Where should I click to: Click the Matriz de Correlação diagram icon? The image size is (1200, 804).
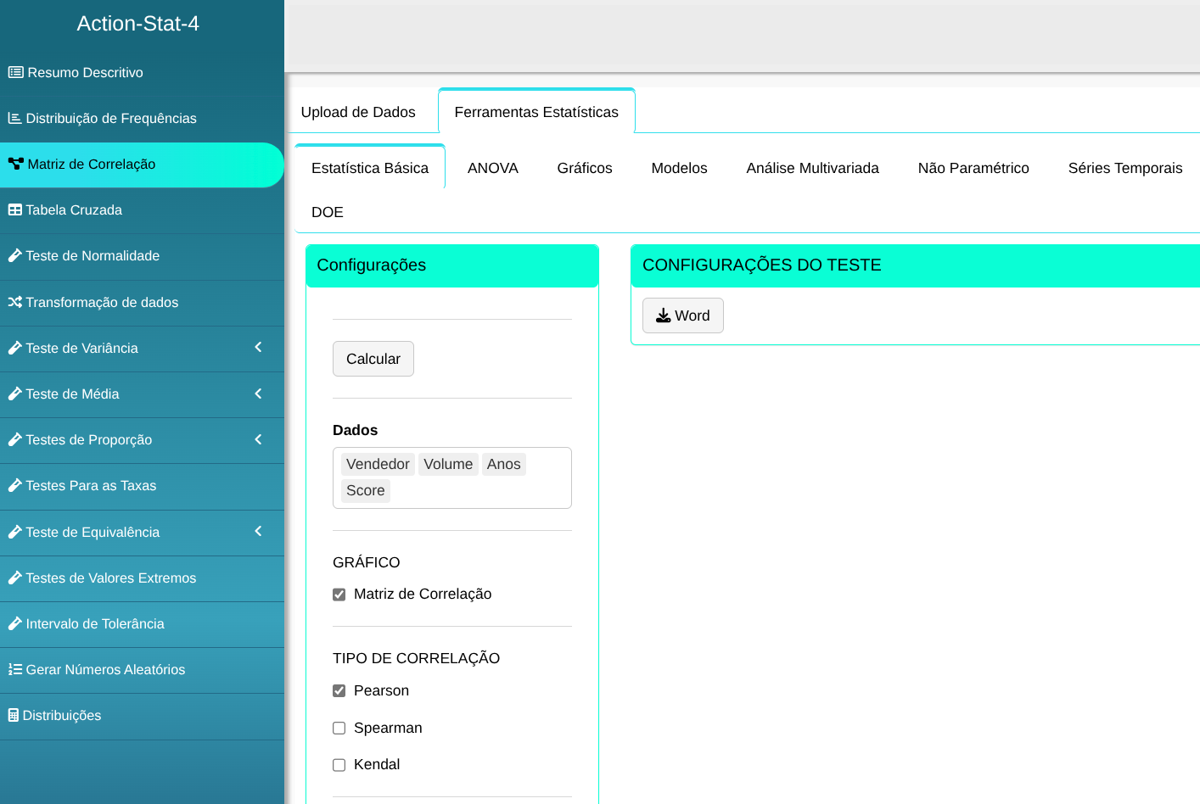click(x=15, y=165)
